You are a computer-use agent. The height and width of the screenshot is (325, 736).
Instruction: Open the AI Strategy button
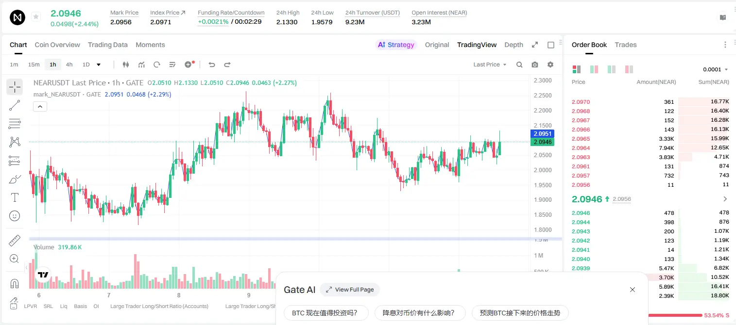[x=396, y=45]
